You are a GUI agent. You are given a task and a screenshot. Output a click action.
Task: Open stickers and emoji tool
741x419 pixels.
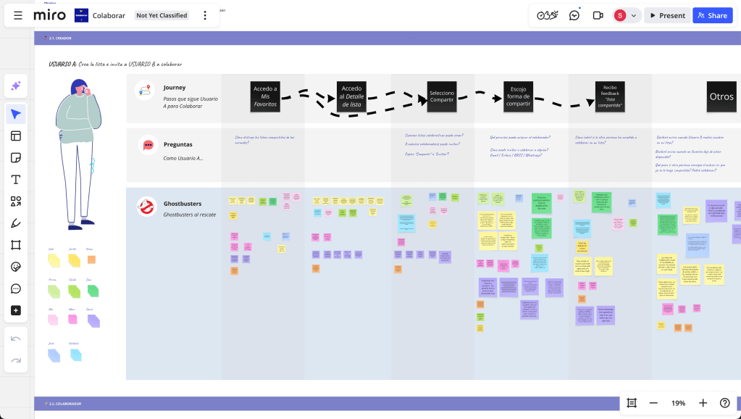coord(16,267)
